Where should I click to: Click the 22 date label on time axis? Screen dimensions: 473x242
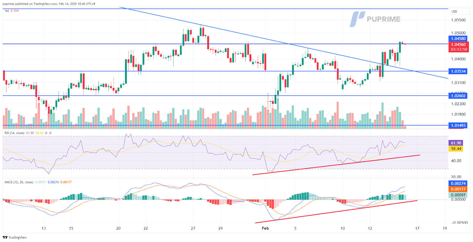click(146, 228)
